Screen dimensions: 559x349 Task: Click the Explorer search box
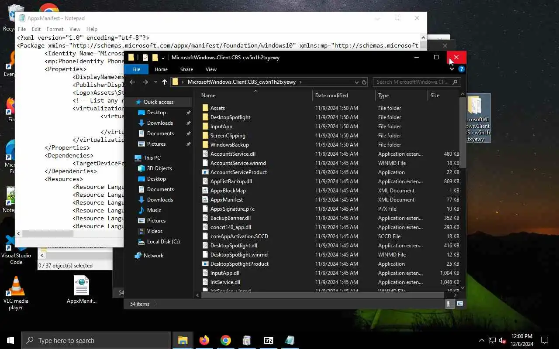(417, 82)
